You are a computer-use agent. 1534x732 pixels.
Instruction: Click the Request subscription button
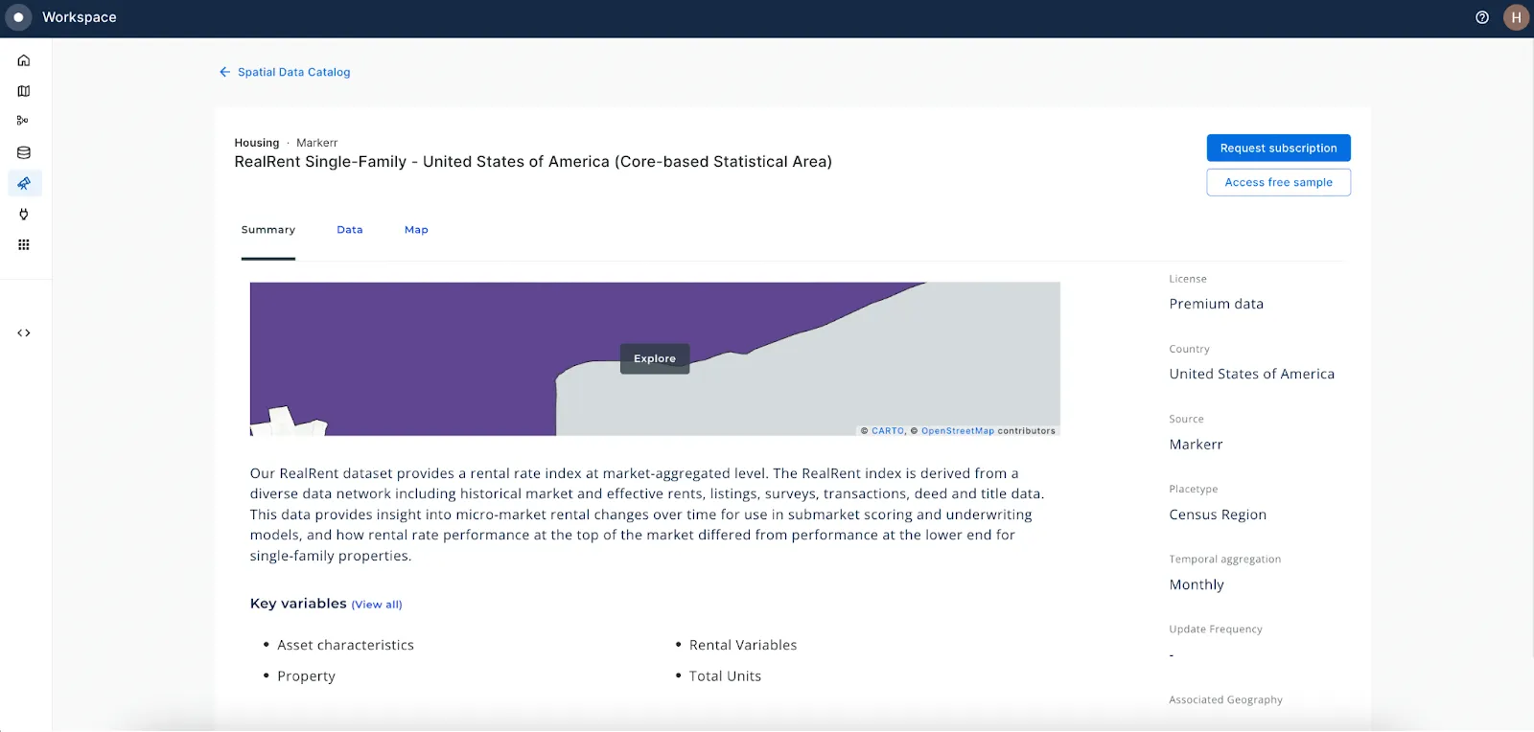(1278, 148)
